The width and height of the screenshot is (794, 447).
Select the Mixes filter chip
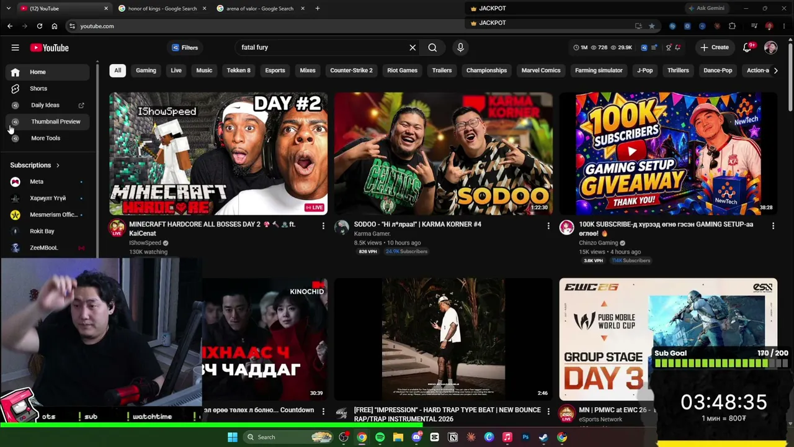308,70
